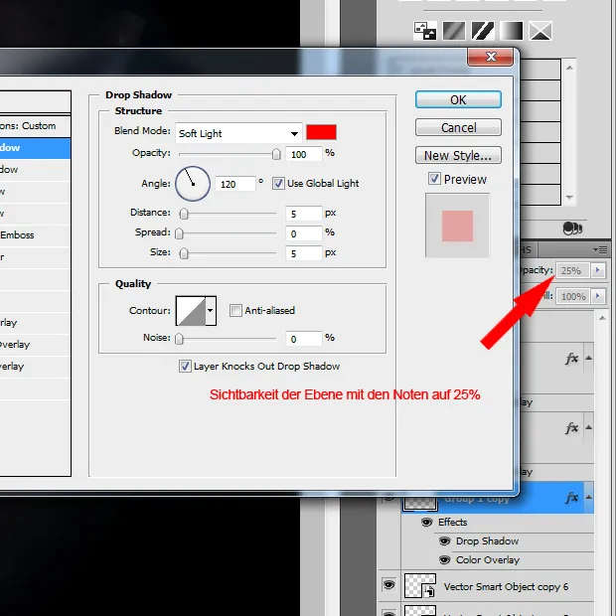Uncheck the Preview checkbox
This screenshot has width=616, height=616.
tap(434, 179)
